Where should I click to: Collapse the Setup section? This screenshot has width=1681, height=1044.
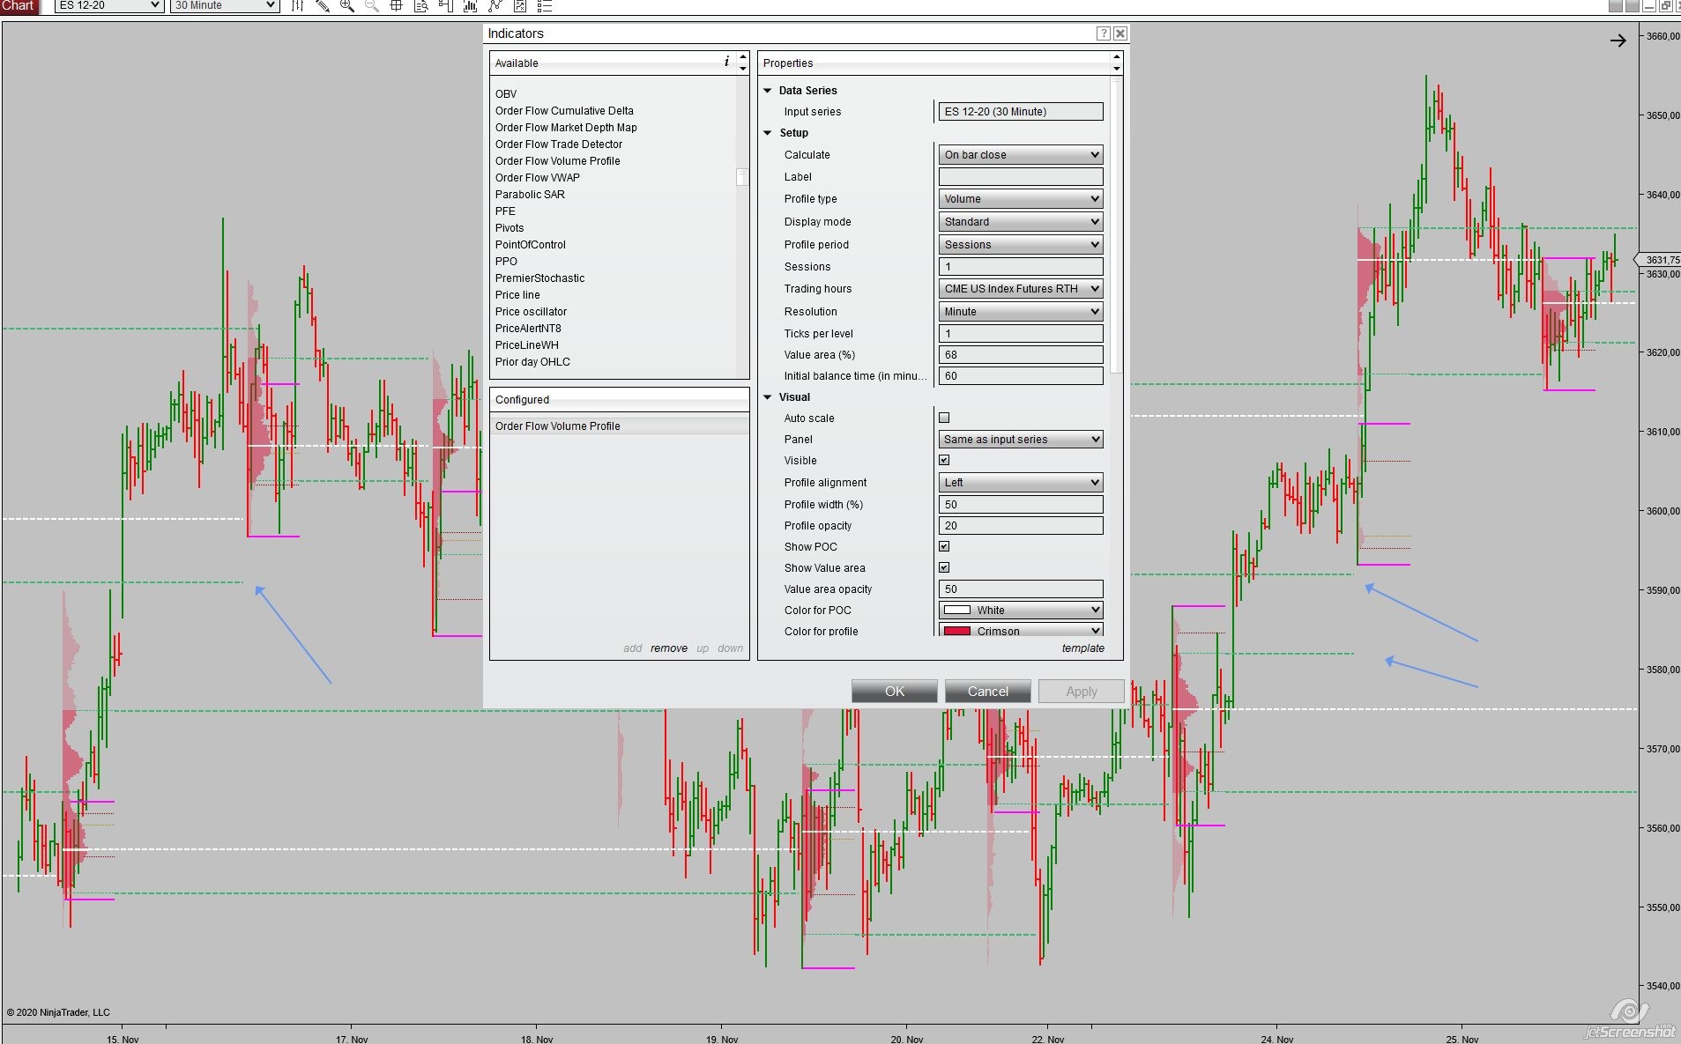[768, 133]
